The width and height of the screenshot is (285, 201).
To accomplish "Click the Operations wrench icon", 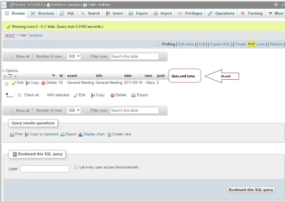I will click(210, 13).
